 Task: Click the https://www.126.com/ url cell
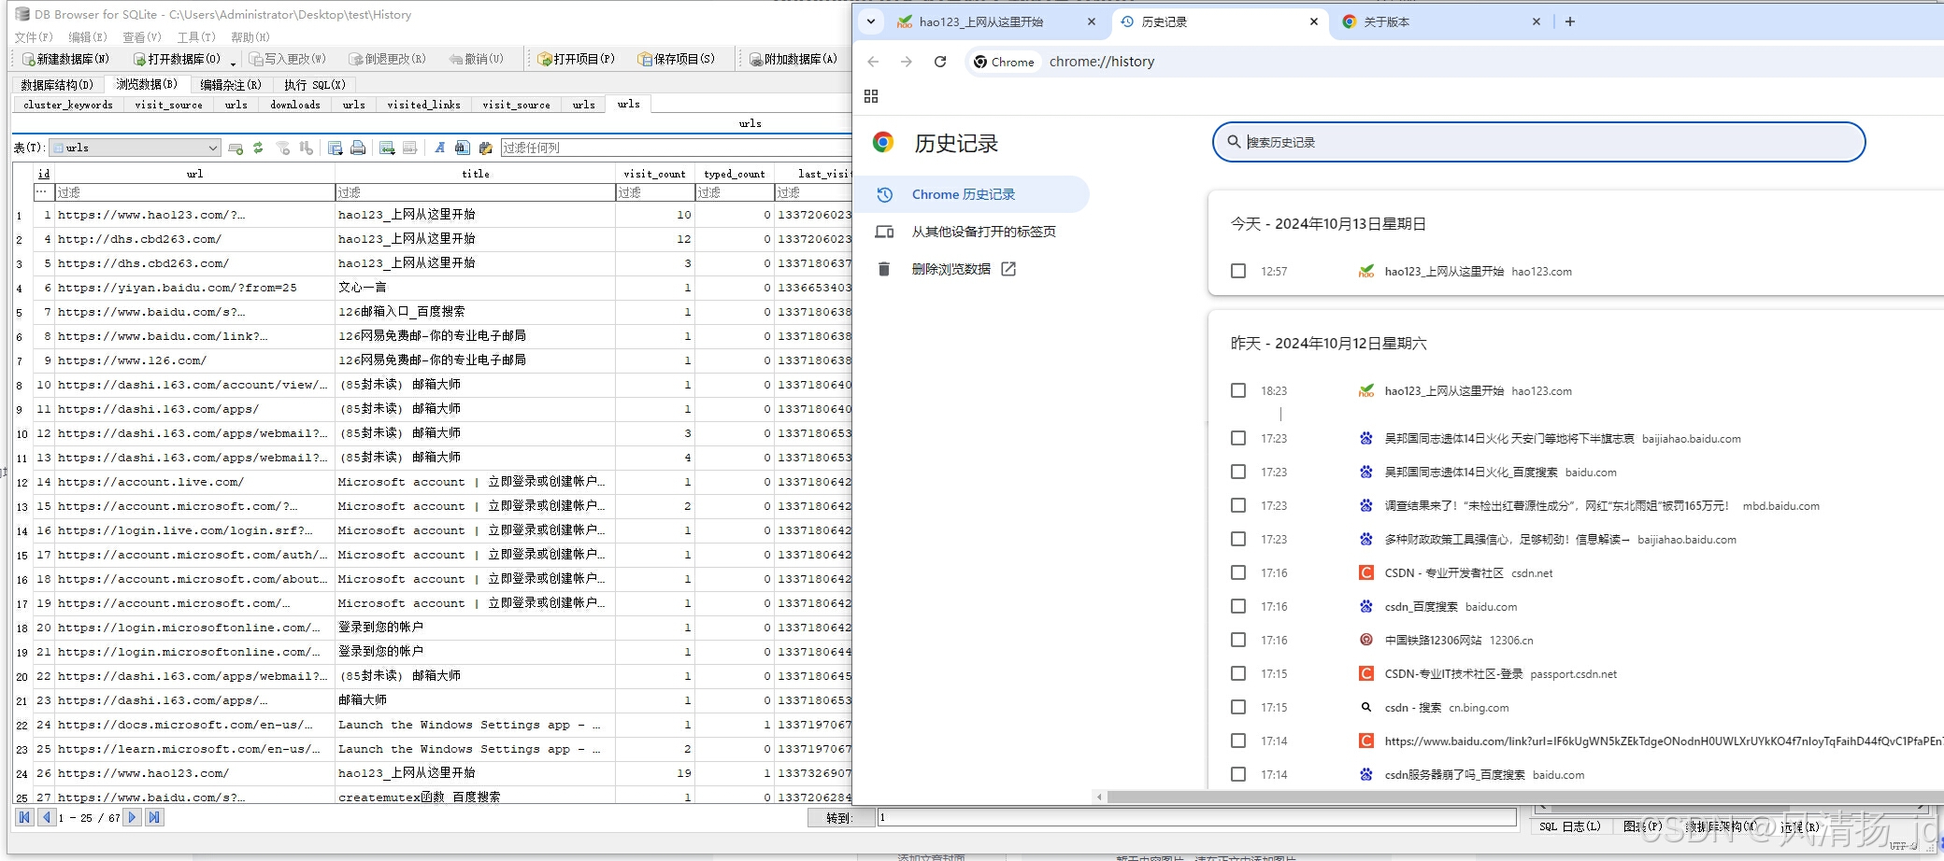193,360
